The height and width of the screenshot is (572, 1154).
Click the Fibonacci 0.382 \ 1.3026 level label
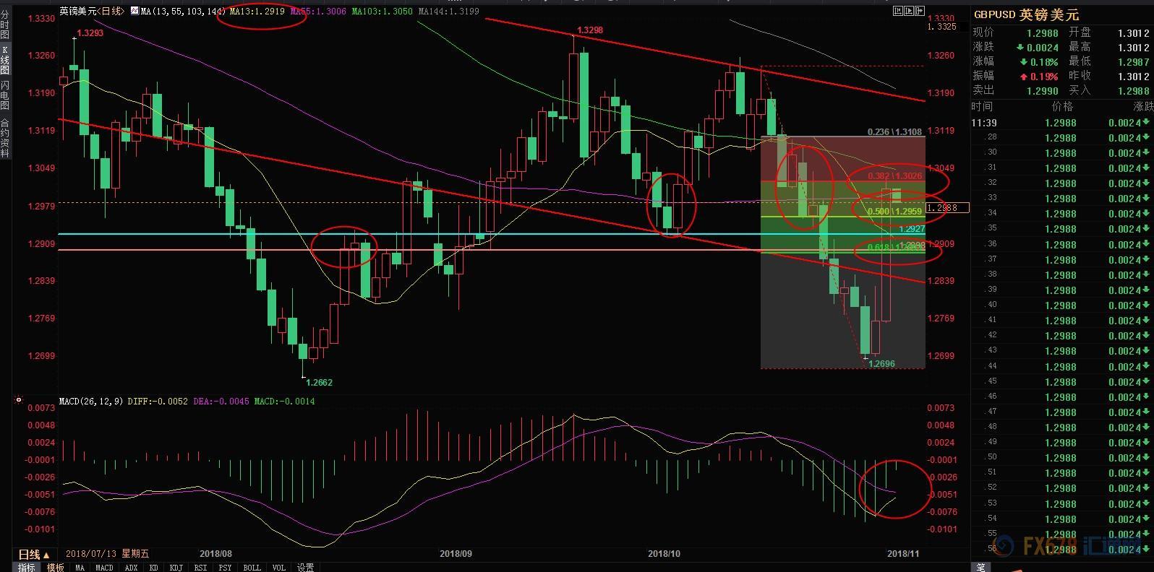click(894, 176)
